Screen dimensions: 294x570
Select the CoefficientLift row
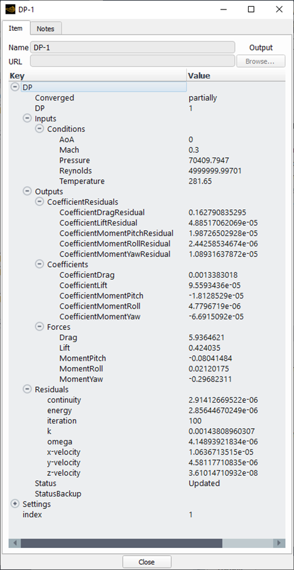click(x=147, y=285)
